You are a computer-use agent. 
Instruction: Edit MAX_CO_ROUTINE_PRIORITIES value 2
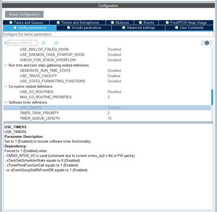108,97
